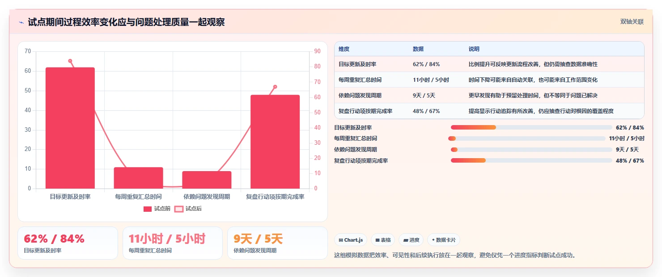The image size is (662, 277).
Task: Select the 数据卡片 tag
Action: tap(443, 240)
